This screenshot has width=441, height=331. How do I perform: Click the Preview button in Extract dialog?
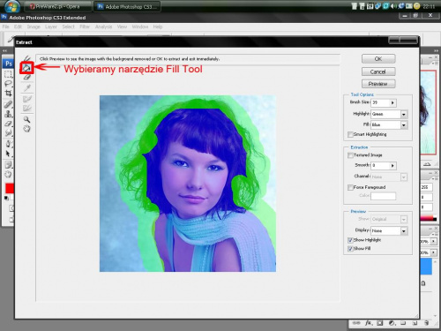(x=378, y=84)
